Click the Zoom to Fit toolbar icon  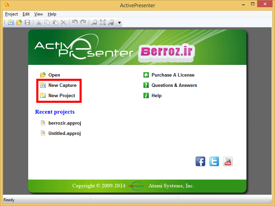(103, 22)
